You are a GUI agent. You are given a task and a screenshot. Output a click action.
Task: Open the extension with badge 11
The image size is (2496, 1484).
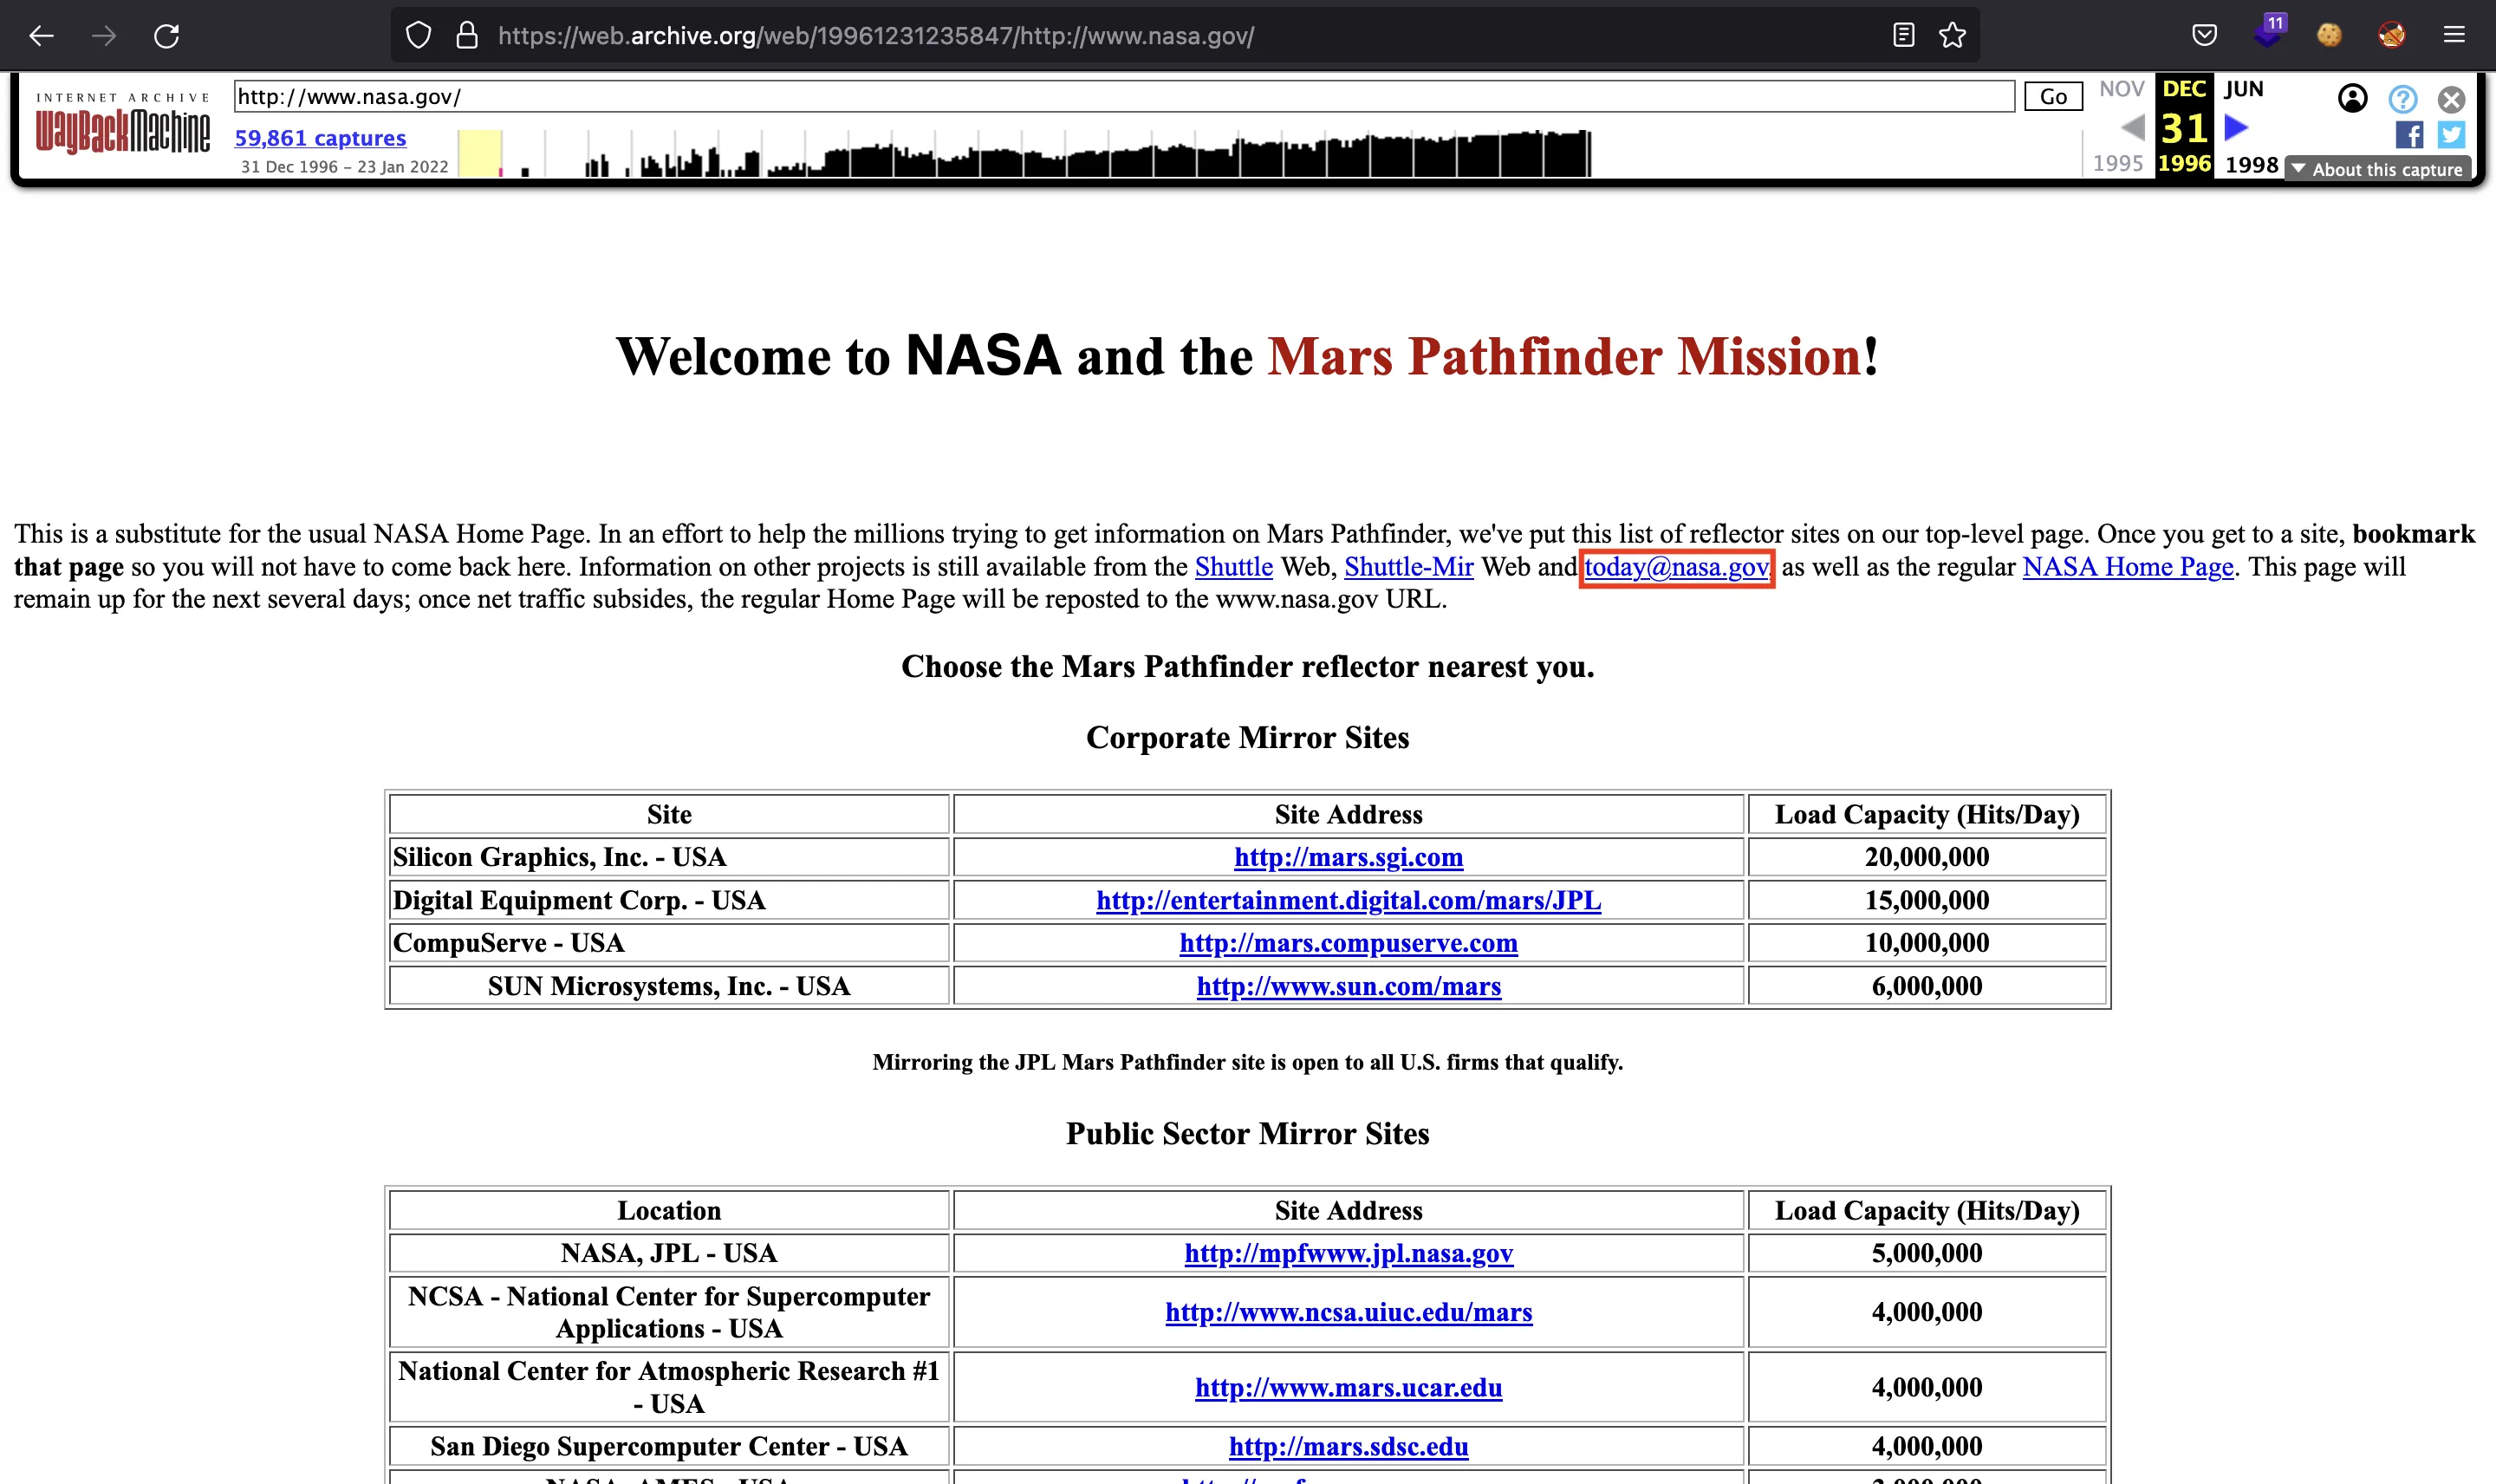click(2269, 33)
